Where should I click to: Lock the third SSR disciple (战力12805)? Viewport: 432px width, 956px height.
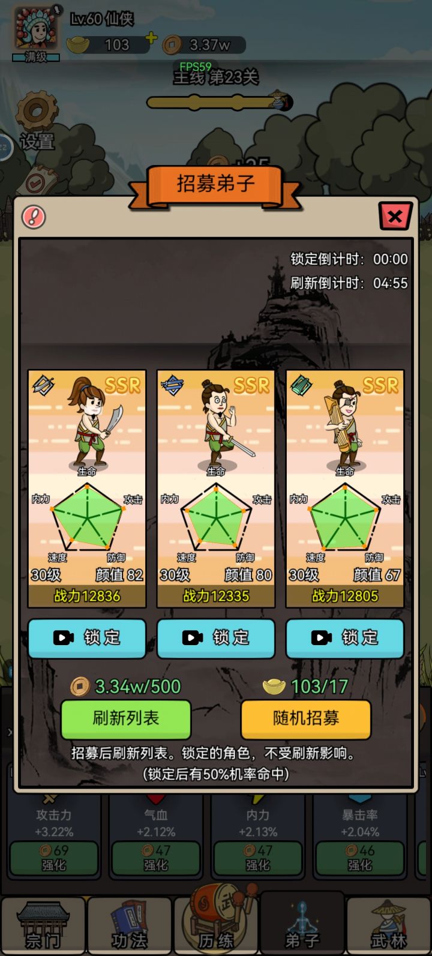click(345, 637)
